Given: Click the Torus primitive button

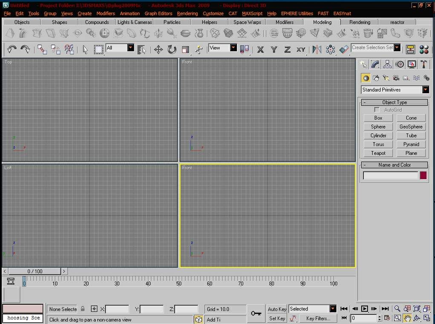Looking at the screenshot, I should pyautogui.click(x=378, y=144).
